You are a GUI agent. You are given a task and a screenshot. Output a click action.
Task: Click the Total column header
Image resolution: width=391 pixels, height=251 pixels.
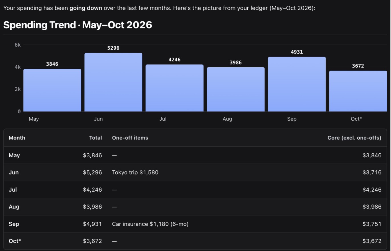click(x=95, y=138)
